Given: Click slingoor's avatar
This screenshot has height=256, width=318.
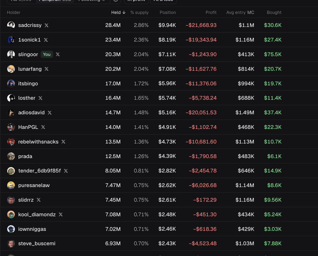Looking at the screenshot, I should pyautogui.click(x=11, y=54).
